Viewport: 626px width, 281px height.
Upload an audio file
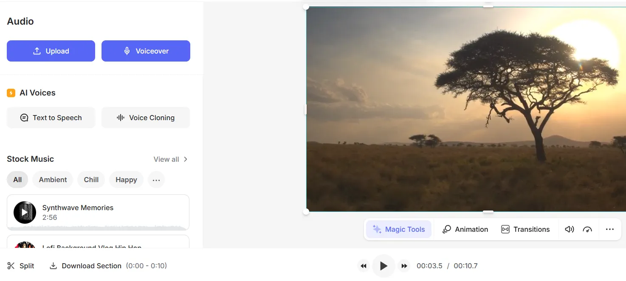tap(51, 51)
